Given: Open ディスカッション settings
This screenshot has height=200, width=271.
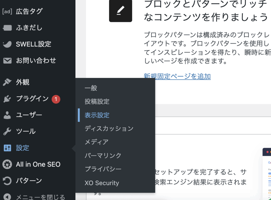Looking at the screenshot, I should point(109,129).
